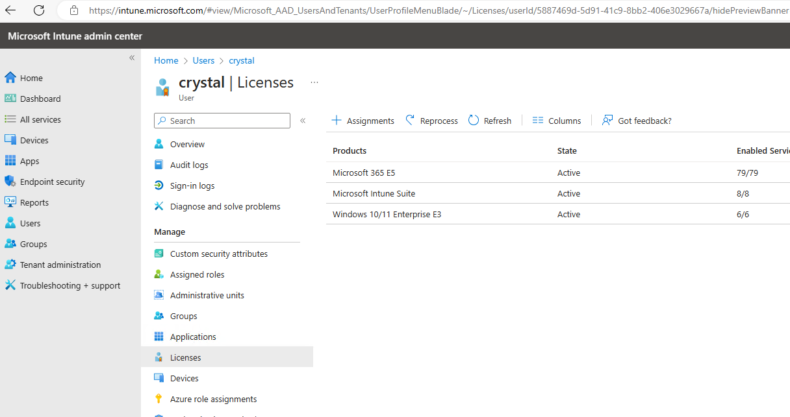The image size is (790, 417).
Task: Click the Troubleshooting + support wrench icon
Action: coord(10,285)
